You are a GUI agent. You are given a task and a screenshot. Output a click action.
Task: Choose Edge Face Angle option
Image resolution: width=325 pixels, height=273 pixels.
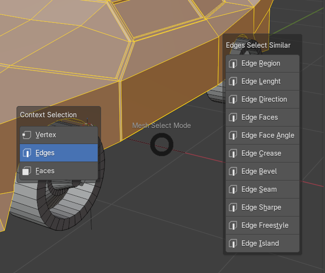[262, 135]
